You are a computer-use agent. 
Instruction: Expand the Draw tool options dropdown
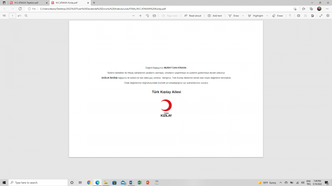point(243,16)
